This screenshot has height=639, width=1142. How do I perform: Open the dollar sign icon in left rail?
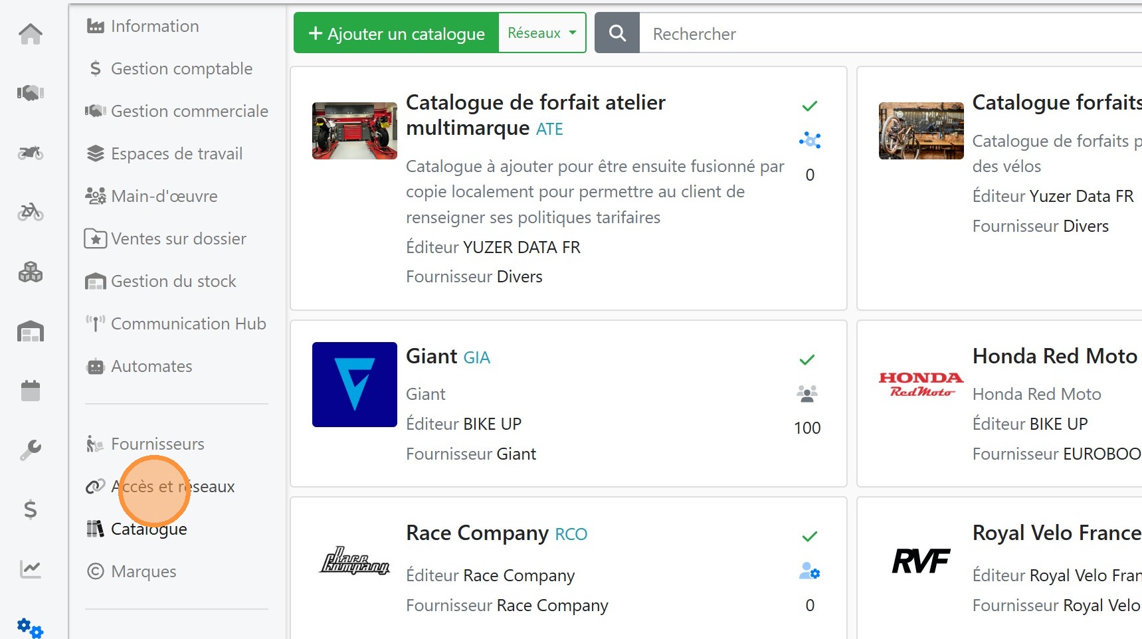(x=31, y=509)
